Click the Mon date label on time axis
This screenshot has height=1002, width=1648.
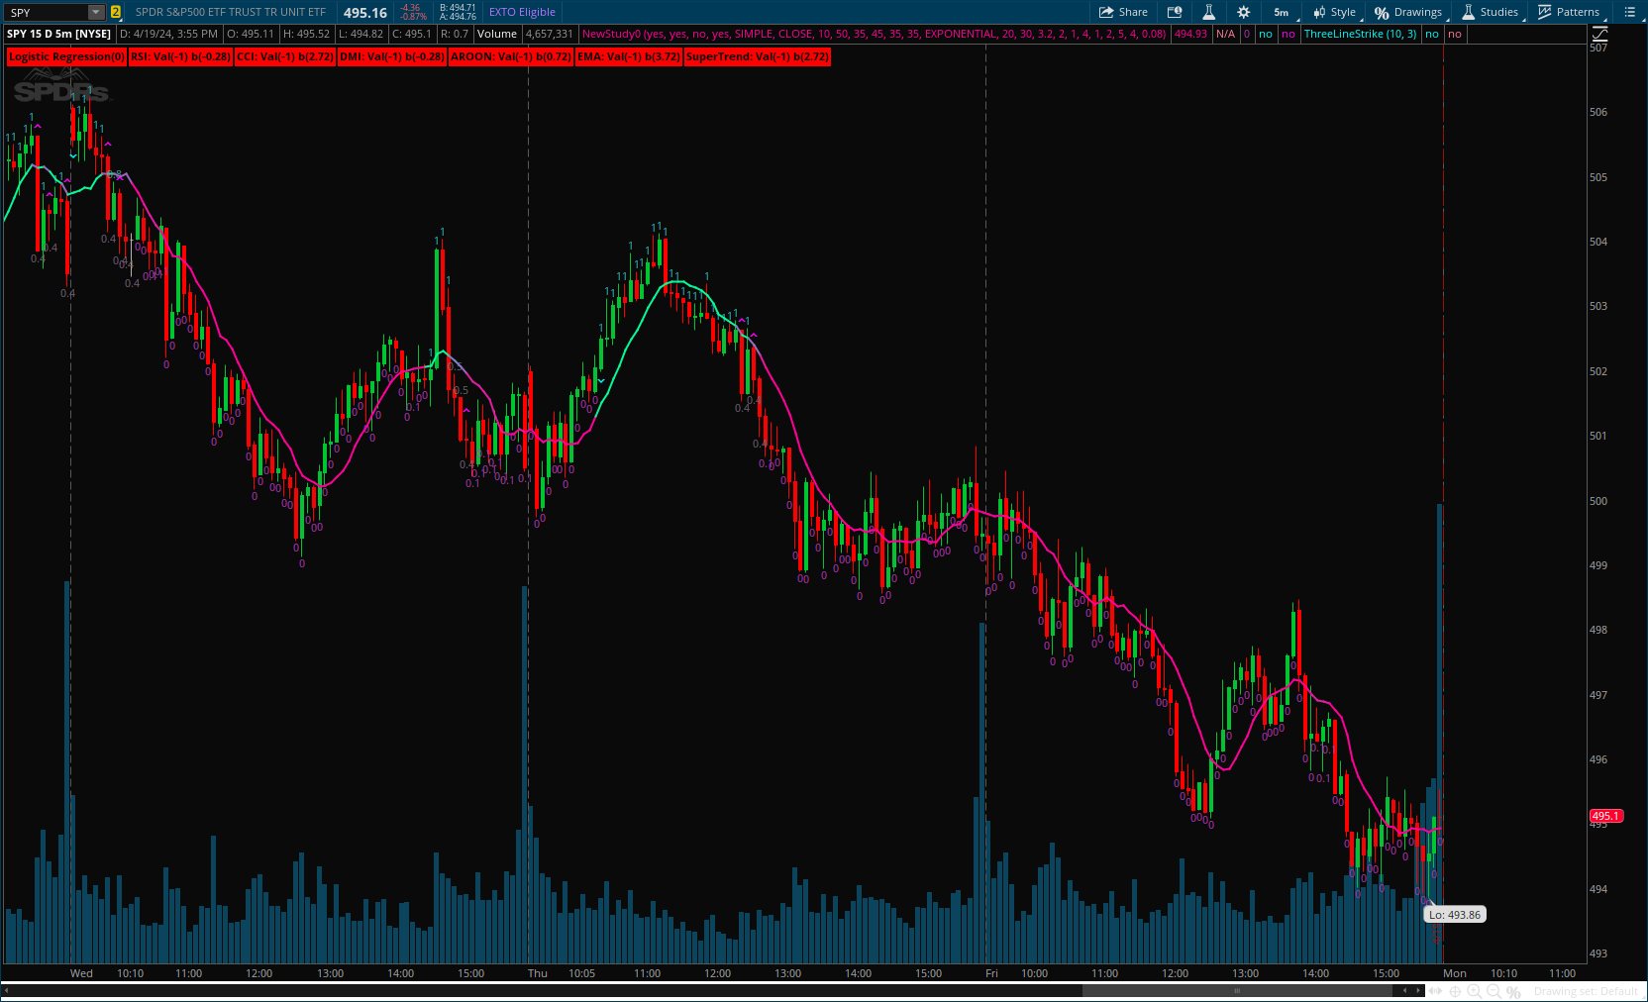point(1454,973)
